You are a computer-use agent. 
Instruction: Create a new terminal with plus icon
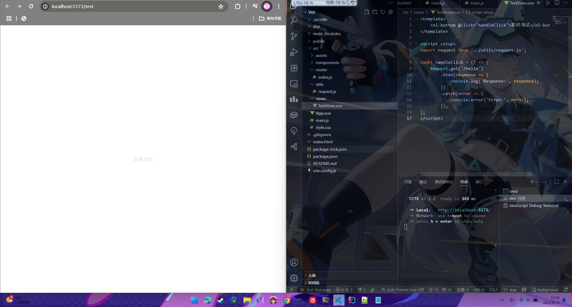532,182
